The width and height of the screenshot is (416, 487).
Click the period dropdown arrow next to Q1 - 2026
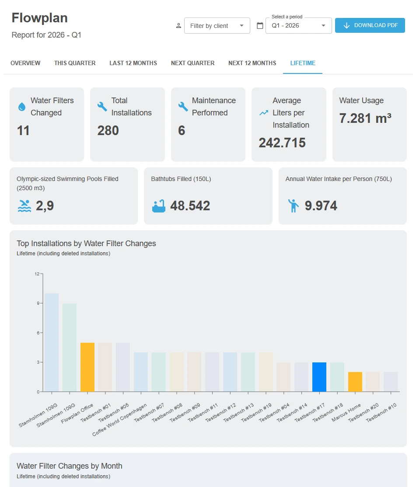click(323, 25)
